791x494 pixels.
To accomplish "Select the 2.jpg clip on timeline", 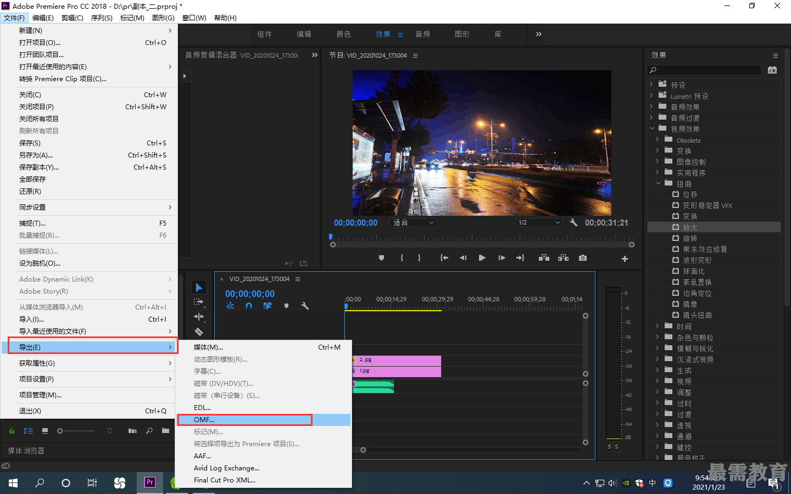I will [397, 360].
